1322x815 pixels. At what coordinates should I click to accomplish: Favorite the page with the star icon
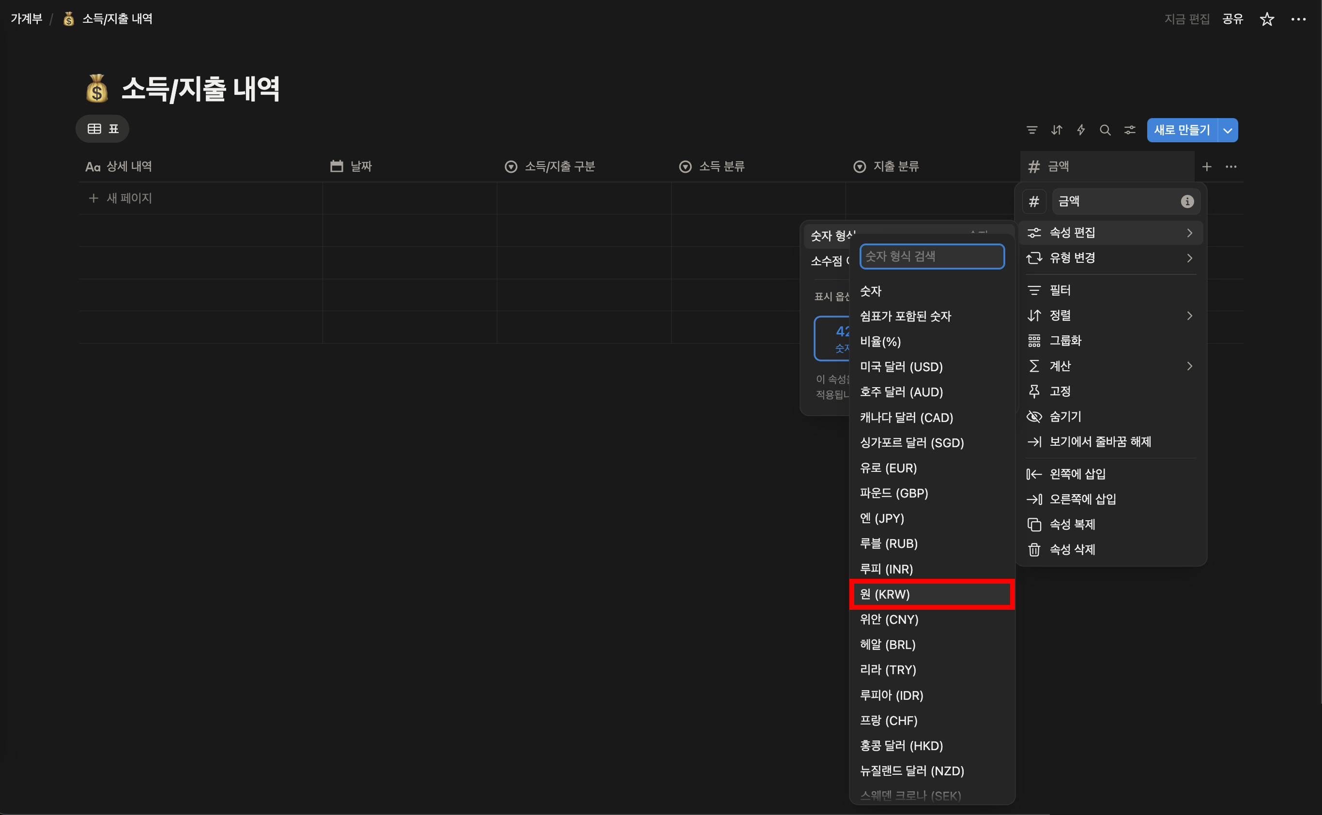tap(1266, 19)
